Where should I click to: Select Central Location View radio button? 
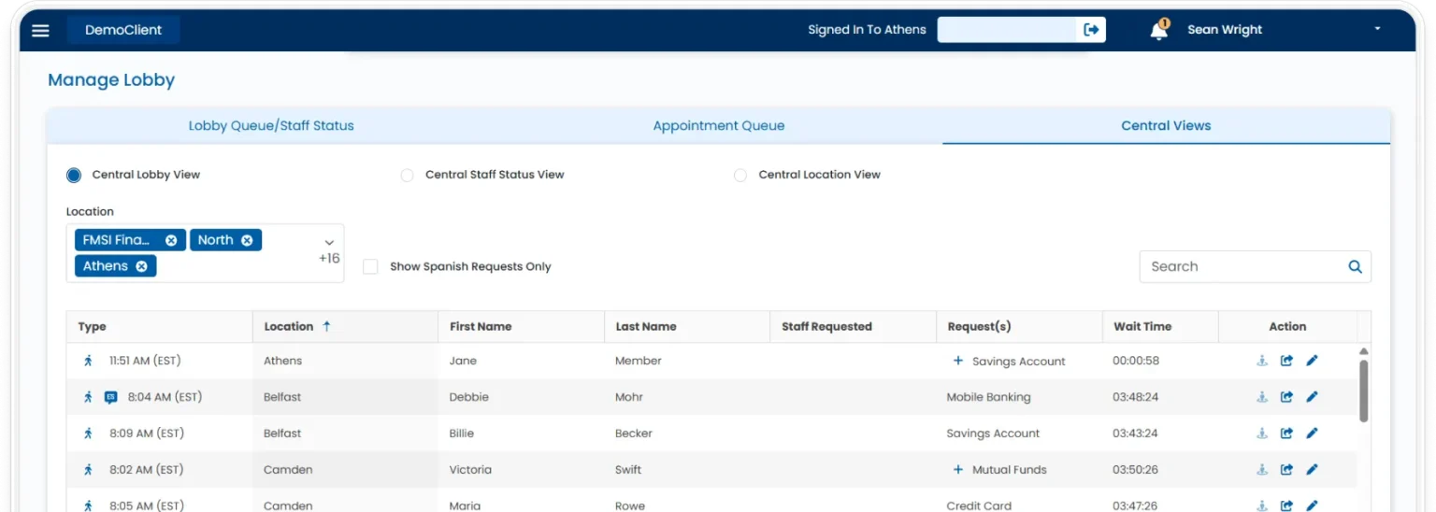(x=740, y=175)
